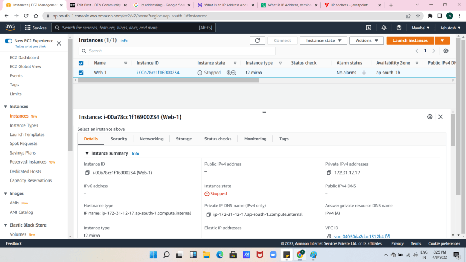The width and height of the screenshot is (466, 262).
Task: Go to previous page of instances
Action: click(x=417, y=51)
